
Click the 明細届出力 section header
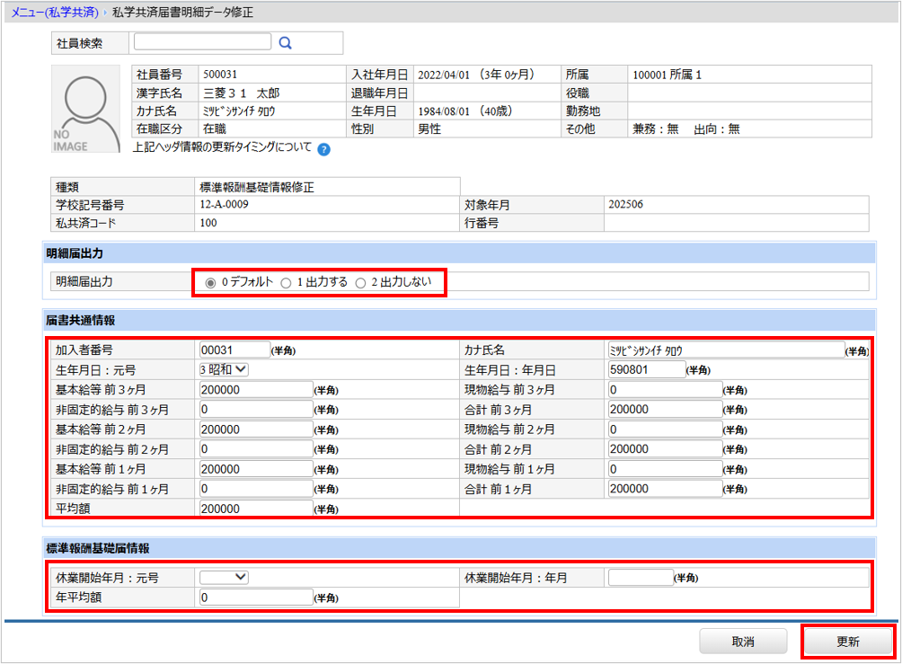click(460, 253)
